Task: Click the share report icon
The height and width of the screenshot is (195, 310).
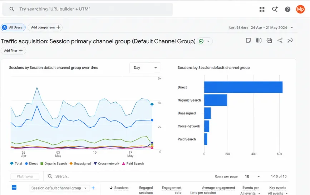Action: [280, 41]
